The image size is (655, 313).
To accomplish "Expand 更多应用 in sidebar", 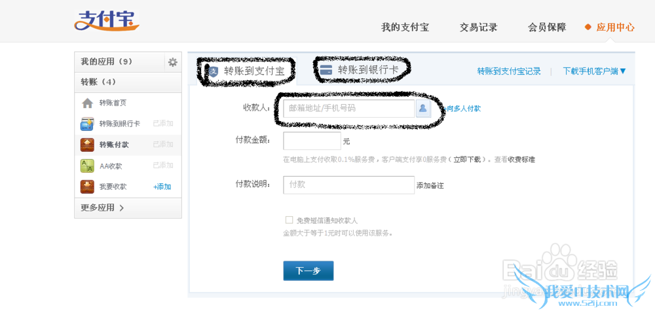I will pyautogui.click(x=102, y=208).
